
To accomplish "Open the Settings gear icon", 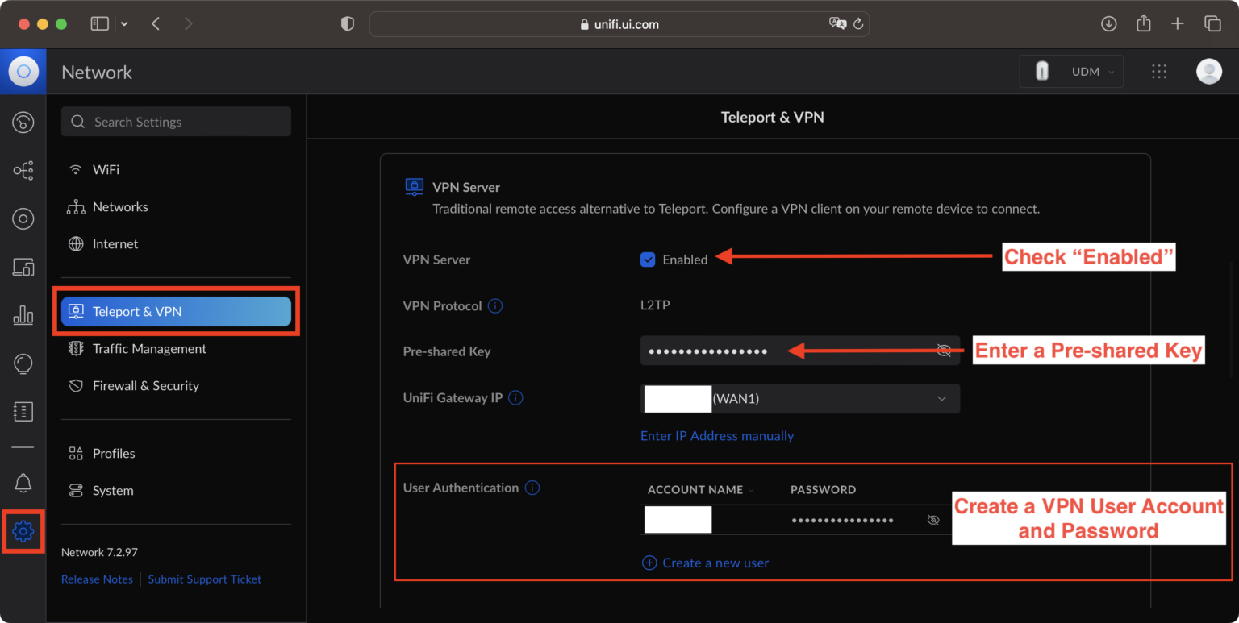I will pyautogui.click(x=23, y=531).
